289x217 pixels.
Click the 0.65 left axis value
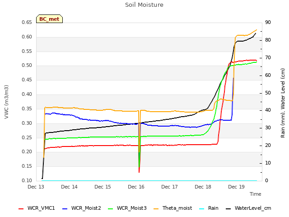pos(27,23)
